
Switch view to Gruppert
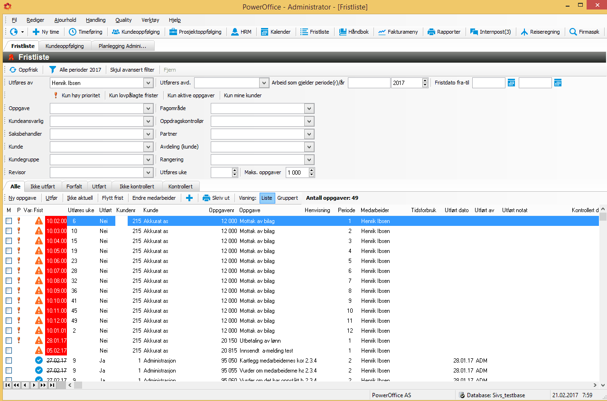[288, 198]
